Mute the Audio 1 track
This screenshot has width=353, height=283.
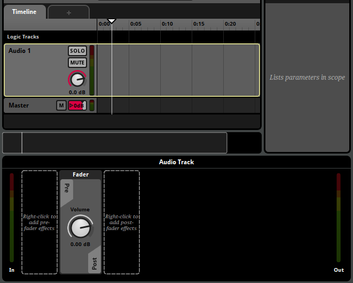coord(77,63)
